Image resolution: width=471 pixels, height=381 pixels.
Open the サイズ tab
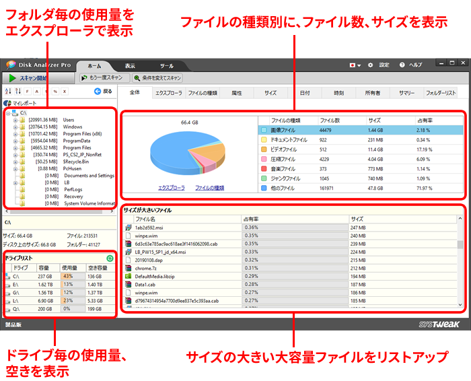(270, 93)
